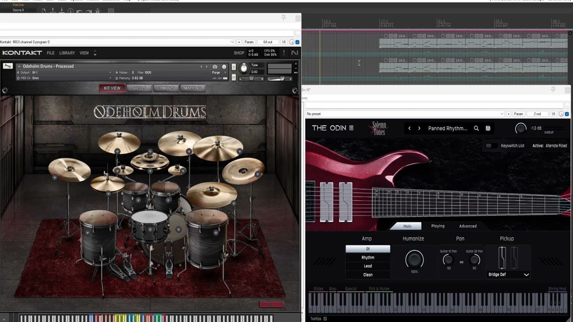Expand the Odeholm Drums instrument name arrow
The width and height of the screenshot is (573, 322).
(19, 67)
